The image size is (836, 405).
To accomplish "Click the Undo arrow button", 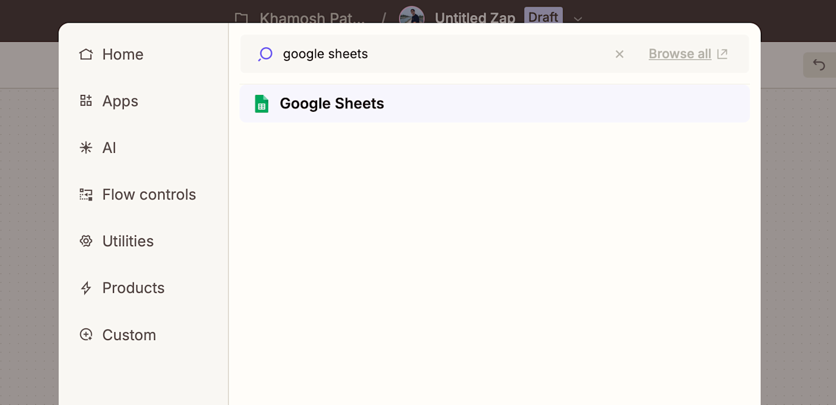I will click(819, 65).
